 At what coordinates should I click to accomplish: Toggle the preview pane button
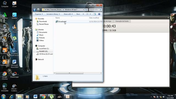tap(95, 14)
